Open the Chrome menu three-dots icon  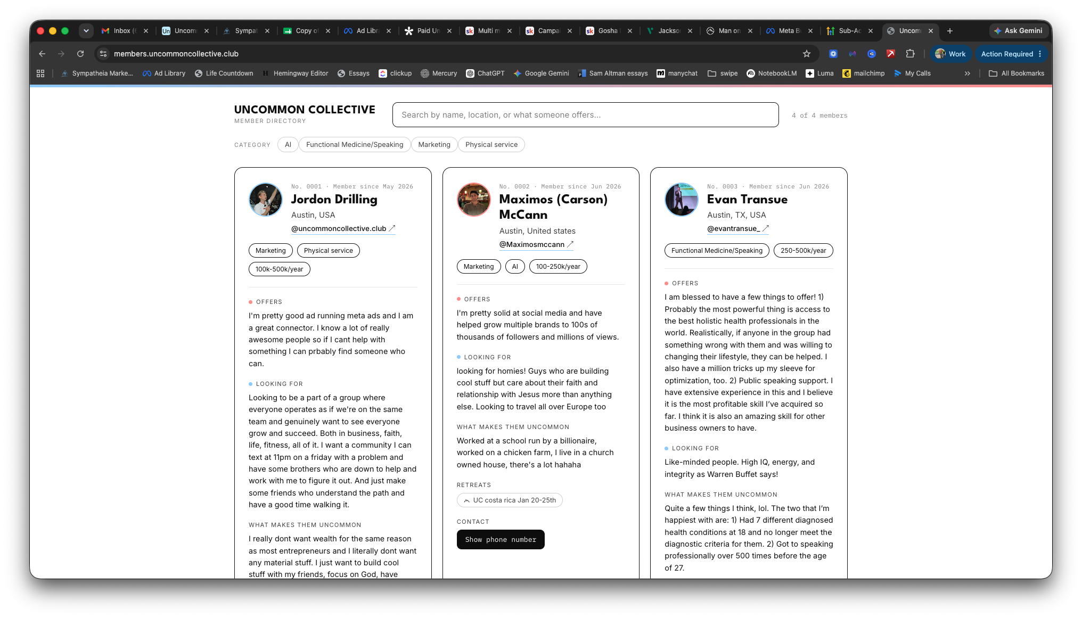pyautogui.click(x=1040, y=54)
